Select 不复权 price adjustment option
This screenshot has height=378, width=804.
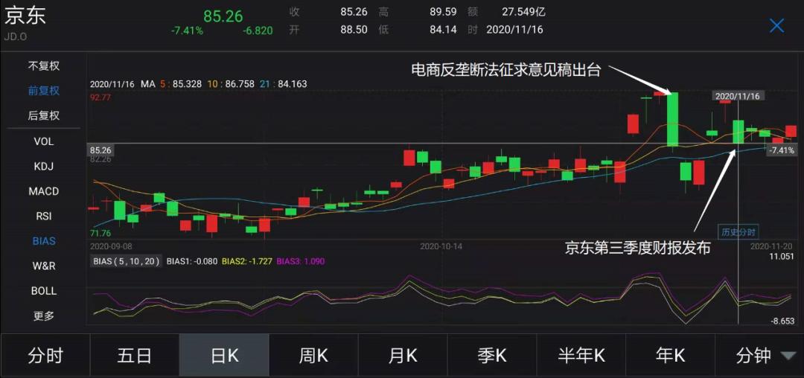point(44,66)
